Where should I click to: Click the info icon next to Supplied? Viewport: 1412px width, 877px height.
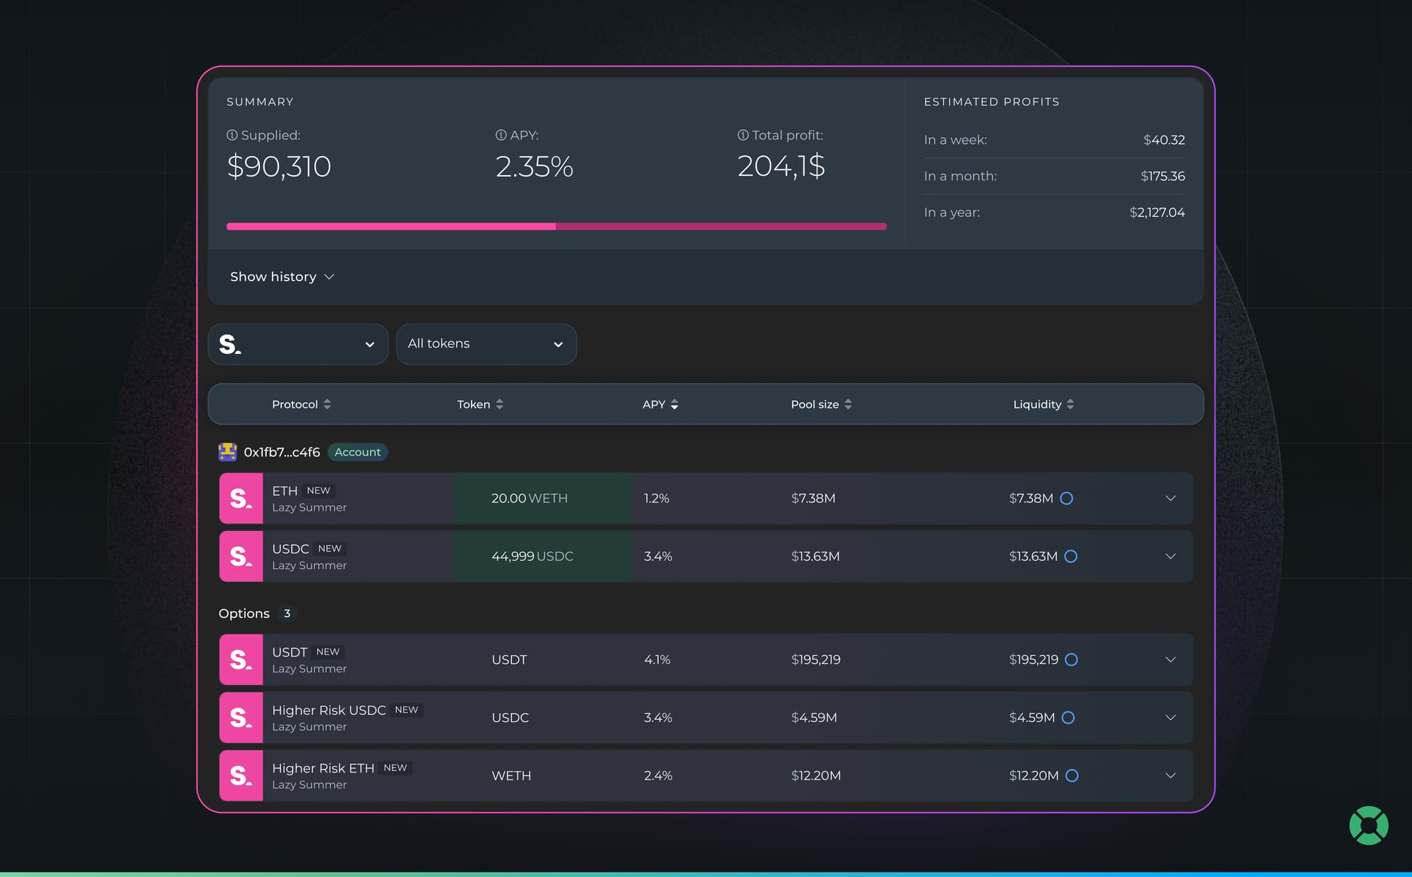coord(232,135)
